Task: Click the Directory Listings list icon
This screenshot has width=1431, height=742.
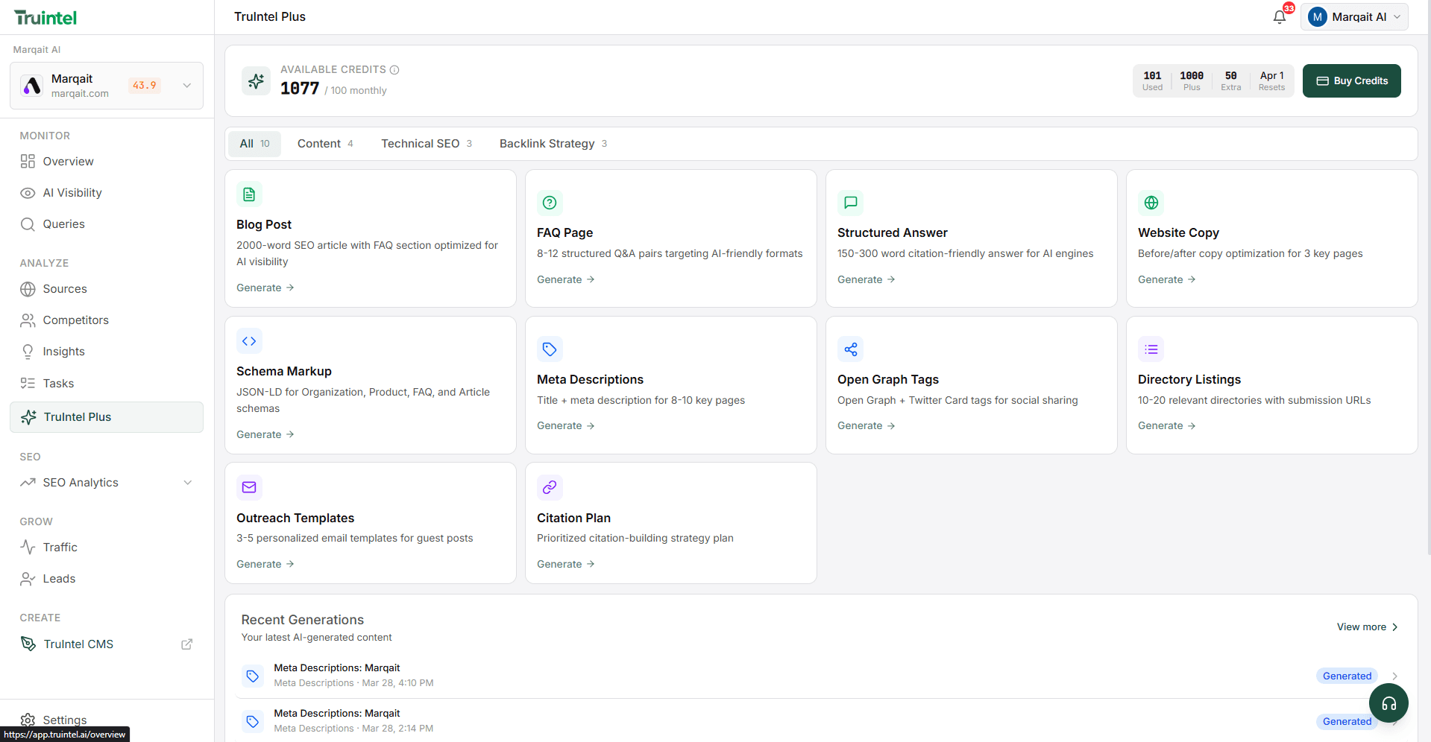Action: (1151, 349)
